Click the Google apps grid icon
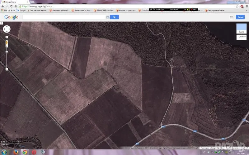 [x=231, y=17]
